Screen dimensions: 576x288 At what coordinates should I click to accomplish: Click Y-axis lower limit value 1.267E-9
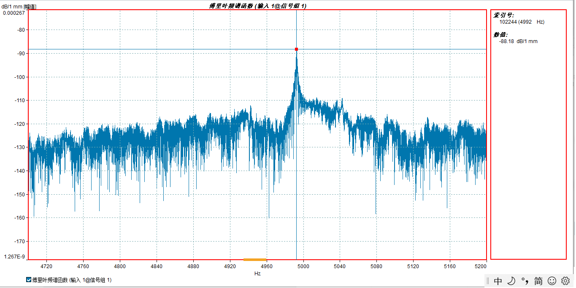point(14,257)
